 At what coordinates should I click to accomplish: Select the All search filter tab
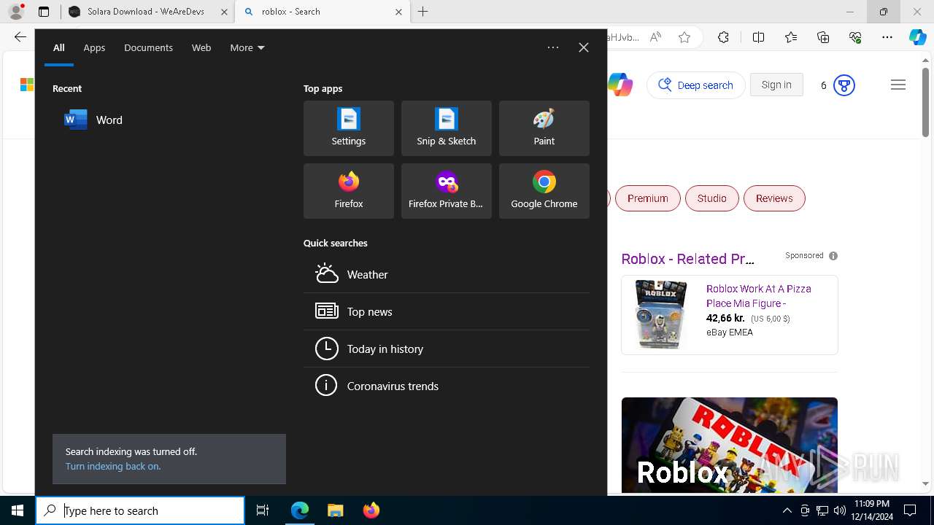pos(59,47)
